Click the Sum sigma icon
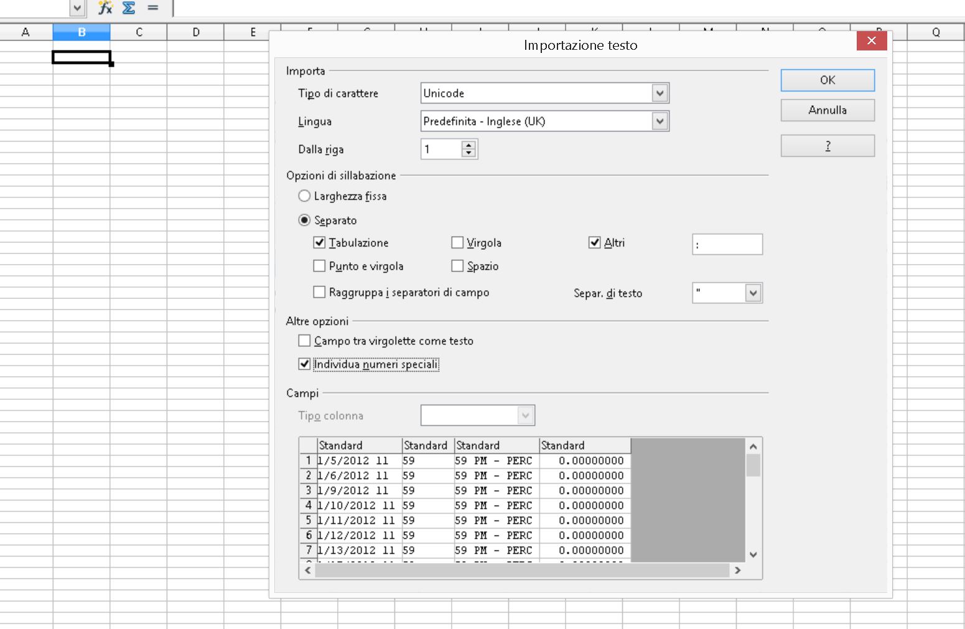 (129, 8)
